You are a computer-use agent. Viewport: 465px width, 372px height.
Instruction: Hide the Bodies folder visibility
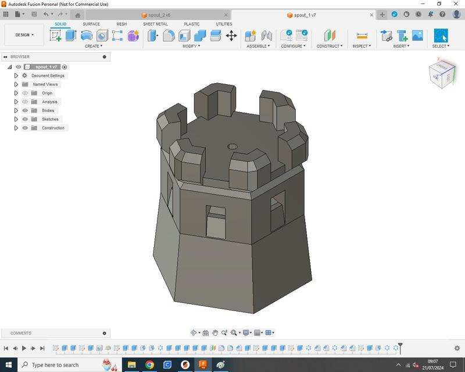click(x=25, y=110)
